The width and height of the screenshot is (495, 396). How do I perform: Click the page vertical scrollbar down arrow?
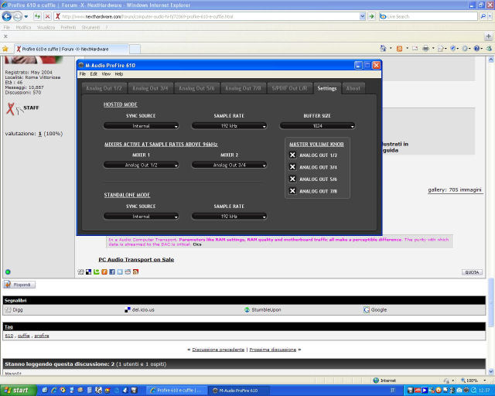tap(491, 371)
